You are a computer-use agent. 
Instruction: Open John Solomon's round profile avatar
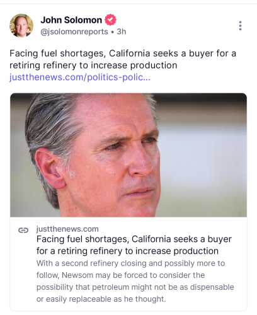[x=21, y=26]
